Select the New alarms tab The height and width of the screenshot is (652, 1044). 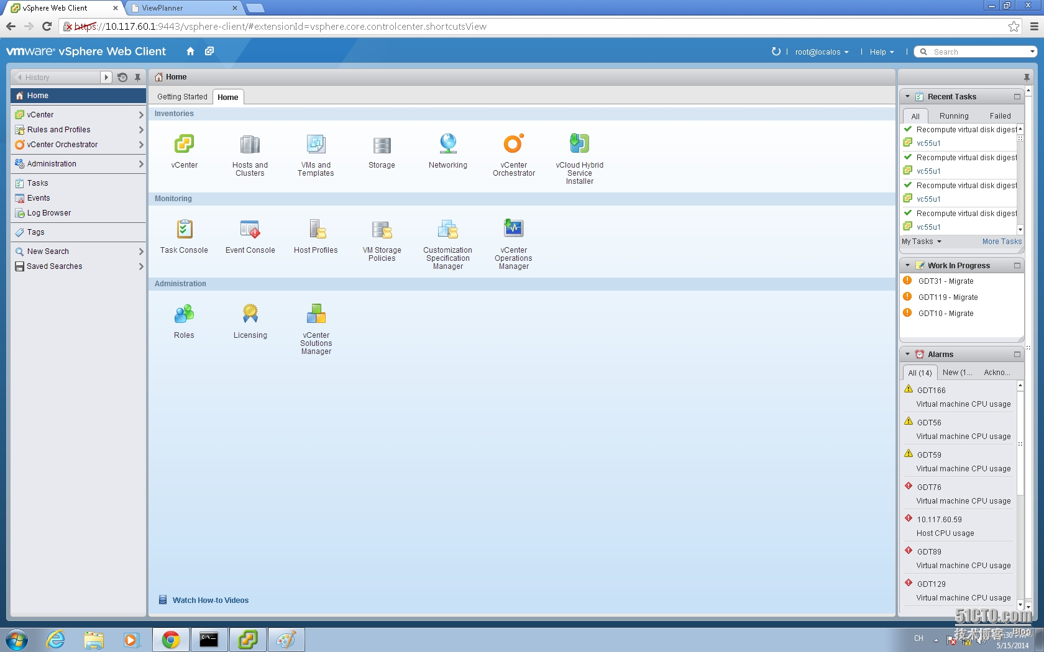pos(957,373)
